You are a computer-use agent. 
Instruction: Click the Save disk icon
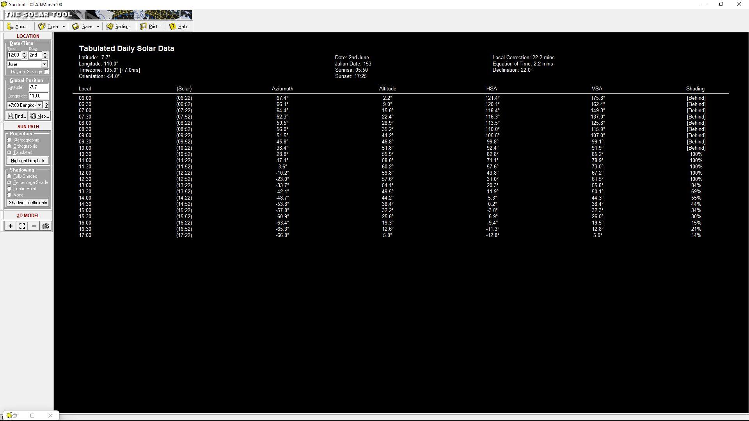(x=76, y=27)
